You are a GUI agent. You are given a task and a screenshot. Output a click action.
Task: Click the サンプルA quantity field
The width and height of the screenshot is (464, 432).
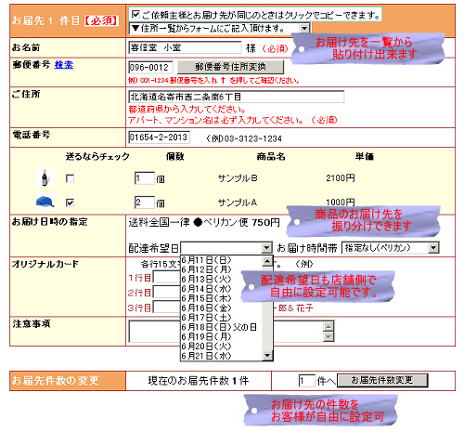(145, 203)
